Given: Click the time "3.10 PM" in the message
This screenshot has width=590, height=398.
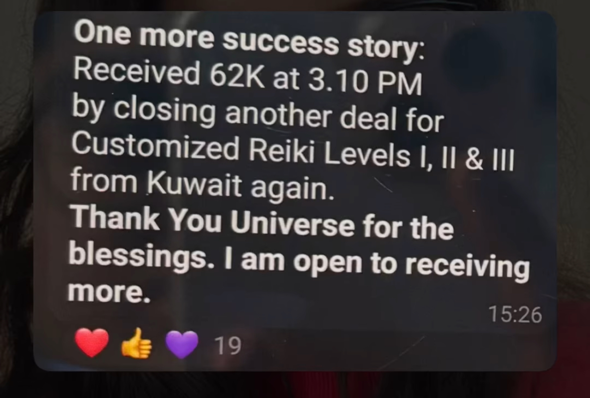Looking at the screenshot, I should coord(365,81).
